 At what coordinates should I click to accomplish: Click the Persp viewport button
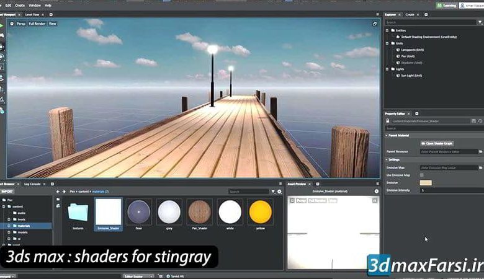click(21, 24)
